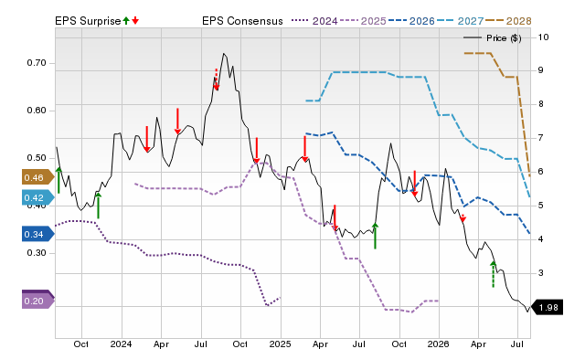Click the purple 0.20 value tag
The width and height of the screenshot is (585, 349).
point(38,301)
